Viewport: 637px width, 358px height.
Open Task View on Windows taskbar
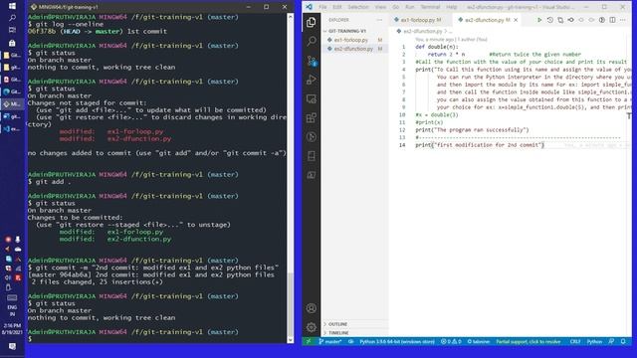pos(12,30)
